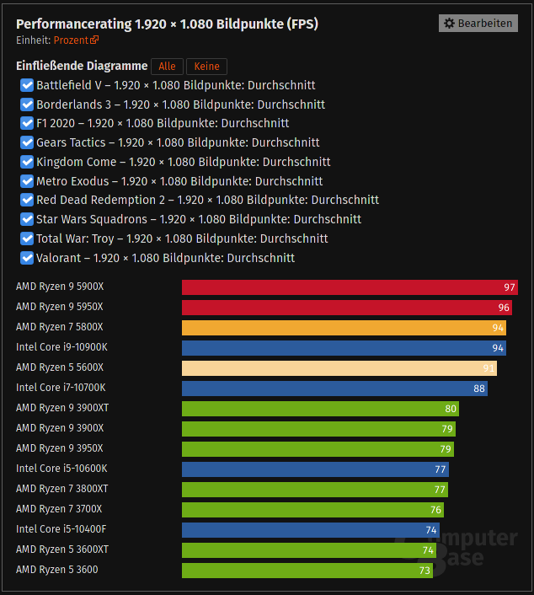This screenshot has width=534, height=595.
Task: Uncheck the Borderlands 3 checkbox
Action: tap(27, 105)
